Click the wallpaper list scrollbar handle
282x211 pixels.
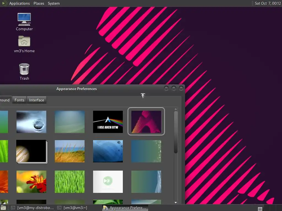pos(176,132)
